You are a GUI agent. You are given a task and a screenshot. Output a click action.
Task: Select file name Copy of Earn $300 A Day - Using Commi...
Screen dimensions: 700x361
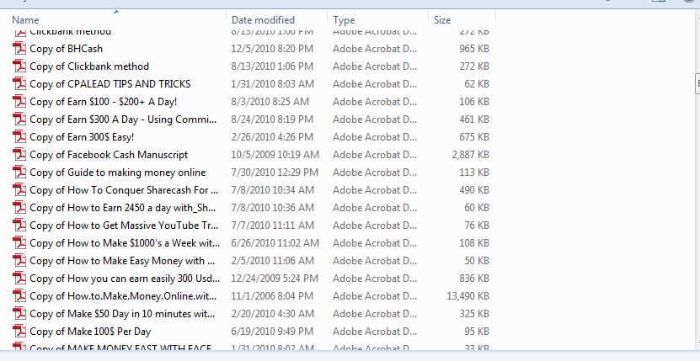click(123, 119)
